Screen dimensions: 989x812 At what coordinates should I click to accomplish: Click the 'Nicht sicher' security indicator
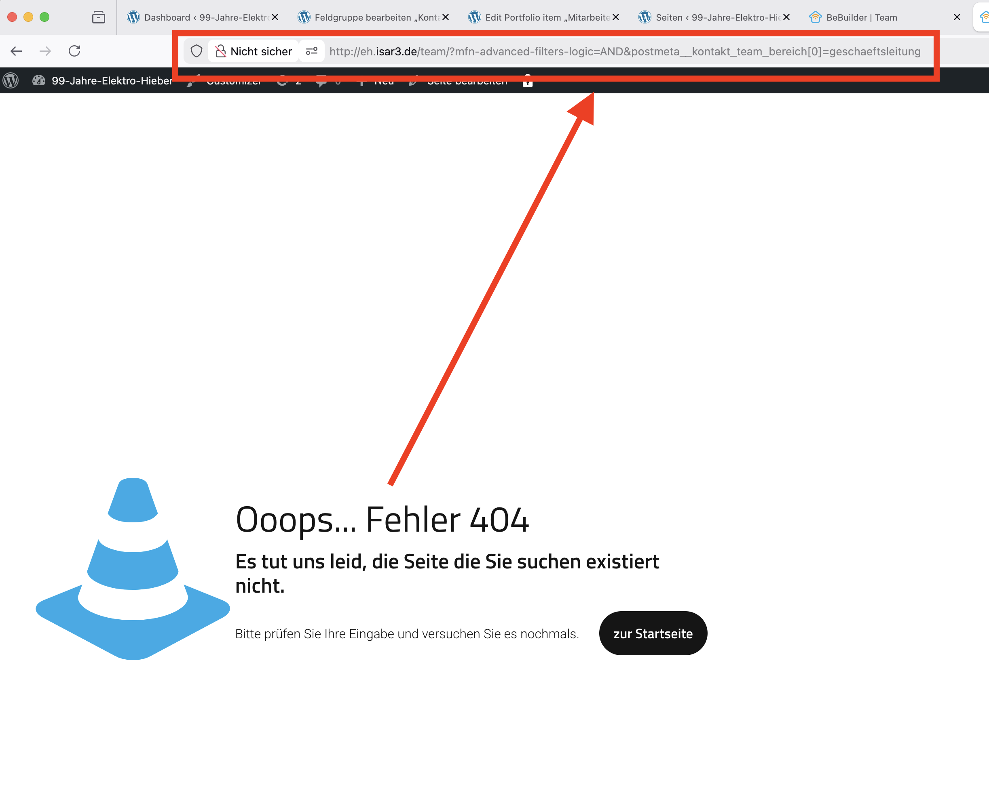254,51
